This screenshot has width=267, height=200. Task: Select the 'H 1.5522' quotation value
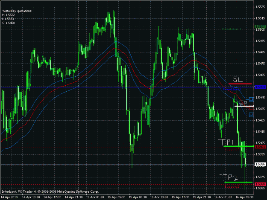[x=9, y=15]
